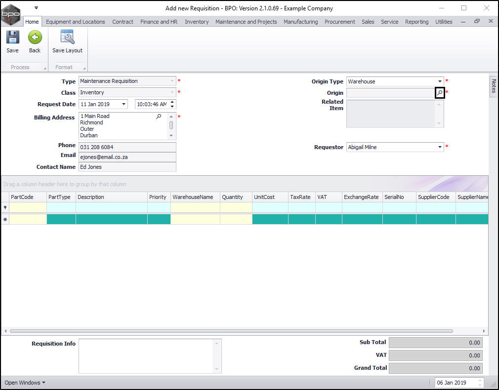Image resolution: width=499 pixels, height=390 pixels.
Task: Open the Contract tab
Action: (x=123, y=22)
